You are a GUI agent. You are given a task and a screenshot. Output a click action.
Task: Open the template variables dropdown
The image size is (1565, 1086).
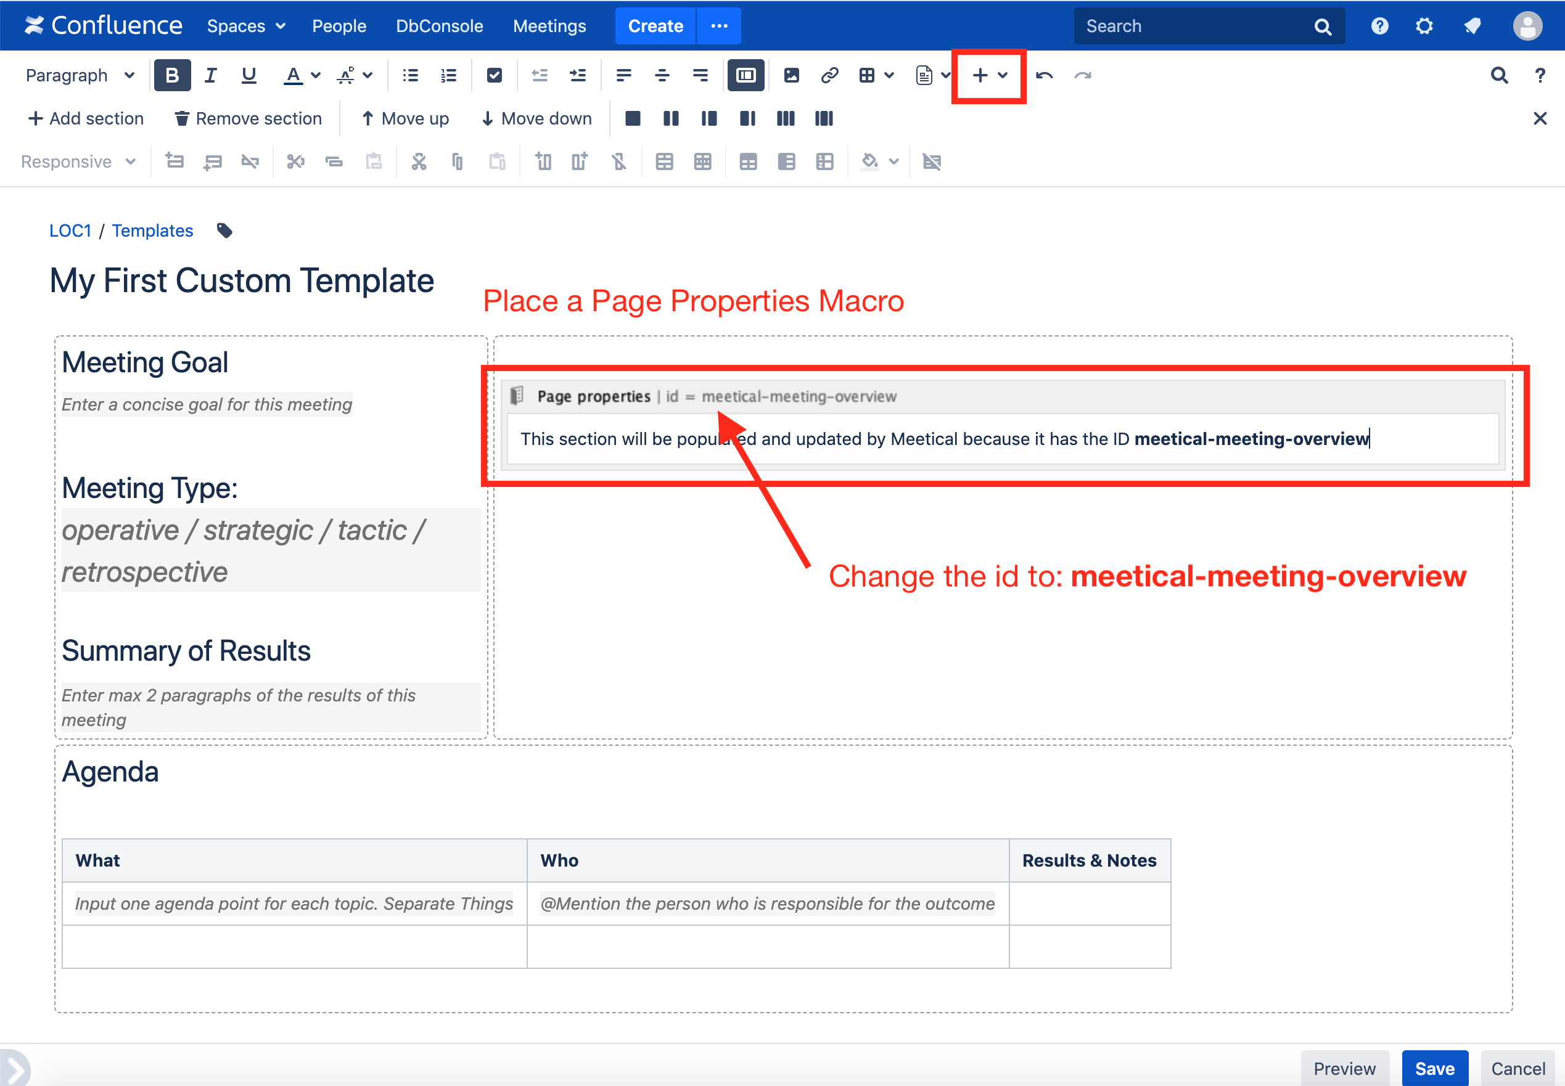(932, 75)
